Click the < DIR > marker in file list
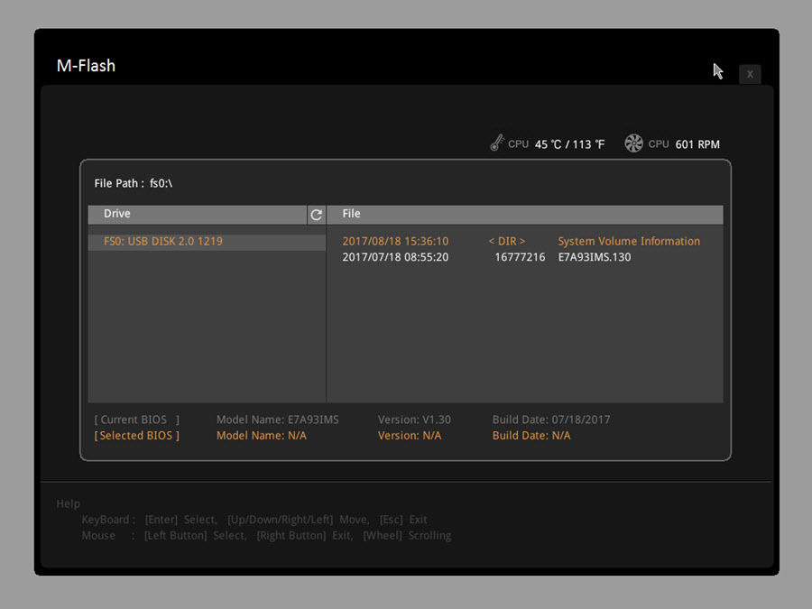 coord(507,242)
